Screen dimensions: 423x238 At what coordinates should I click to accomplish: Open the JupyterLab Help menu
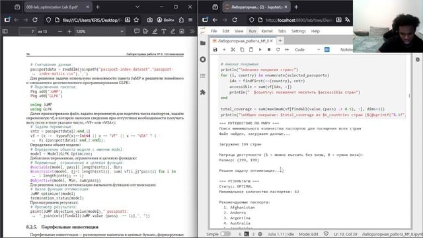pyautogui.click(x=315, y=31)
